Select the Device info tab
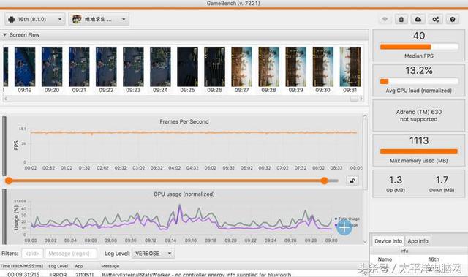Screen dimensions: 468x277 point(388,241)
